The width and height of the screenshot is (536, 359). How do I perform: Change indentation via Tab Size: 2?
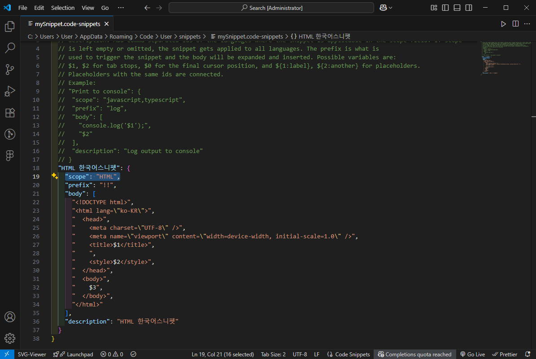(273, 354)
